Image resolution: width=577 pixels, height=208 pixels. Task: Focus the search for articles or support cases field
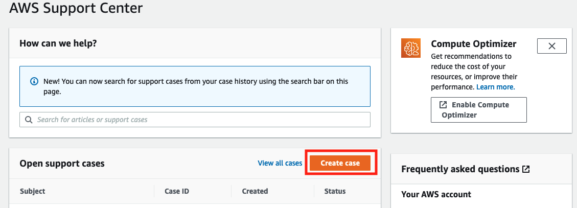pos(195,120)
